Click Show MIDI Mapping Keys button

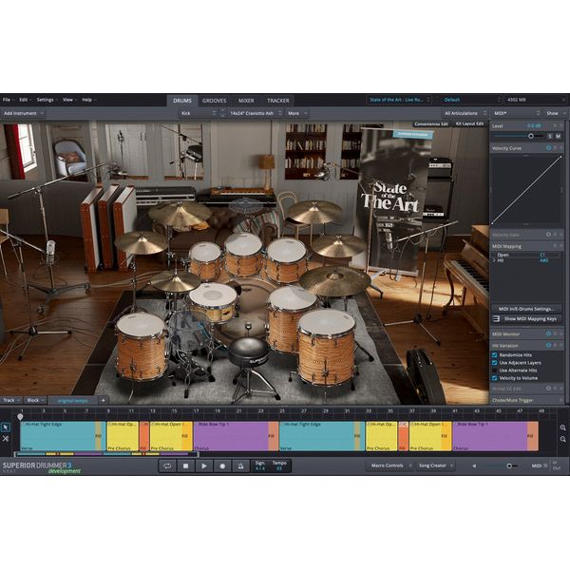coord(530,319)
